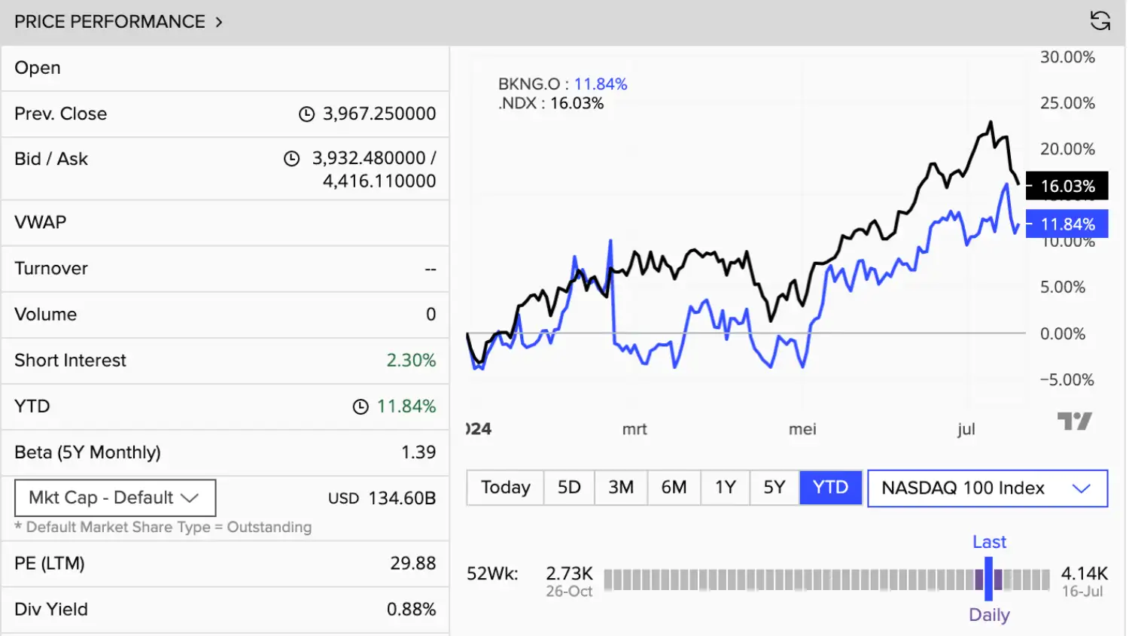Open the Mkt Cap - Default dropdown
Viewport: 1129px width, 636px height.
(115, 498)
